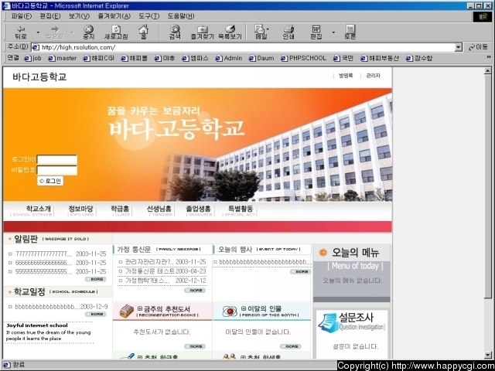Viewport: 495px width, 371px height.
Task: Click MORE under 학교일정 entry
Action: click(96, 315)
